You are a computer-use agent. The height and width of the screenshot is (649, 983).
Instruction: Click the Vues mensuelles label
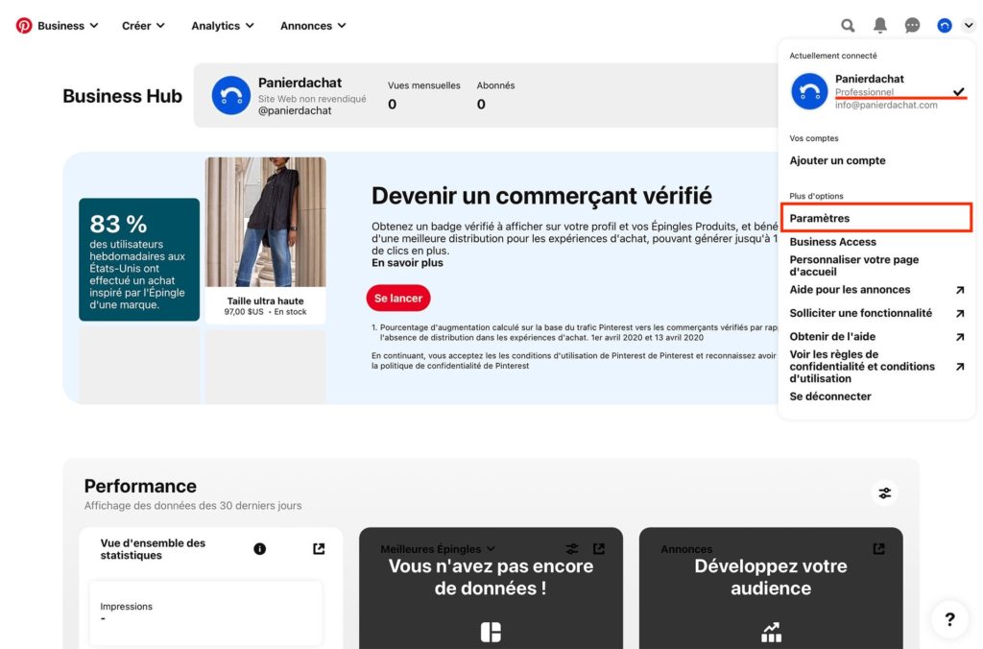pyautogui.click(x=423, y=85)
